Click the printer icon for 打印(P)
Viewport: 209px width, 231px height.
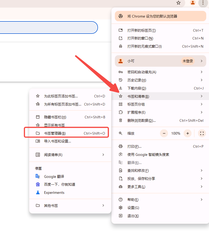tap(120, 146)
